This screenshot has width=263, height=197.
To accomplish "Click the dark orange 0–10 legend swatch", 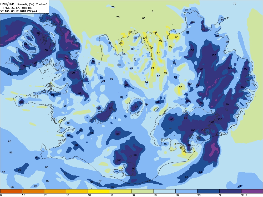I will 11,191.
